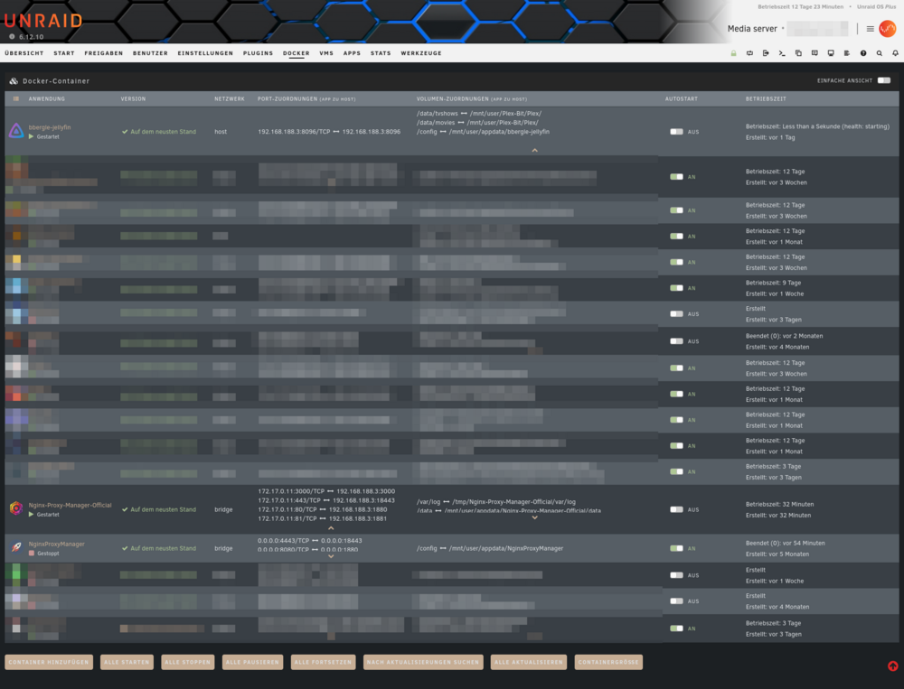Open the Benutzer menu
This screenshot has width=904, height=689.
click(150, 53)
